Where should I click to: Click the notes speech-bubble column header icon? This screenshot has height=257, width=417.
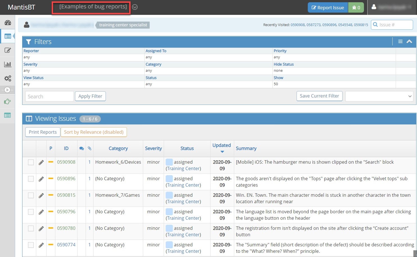(82, 148)
